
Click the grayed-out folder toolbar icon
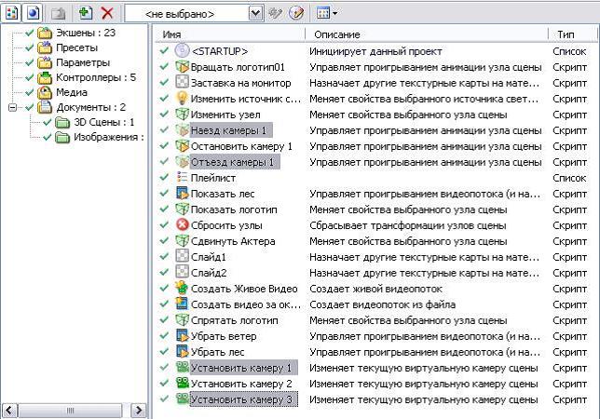coord(58,14)
